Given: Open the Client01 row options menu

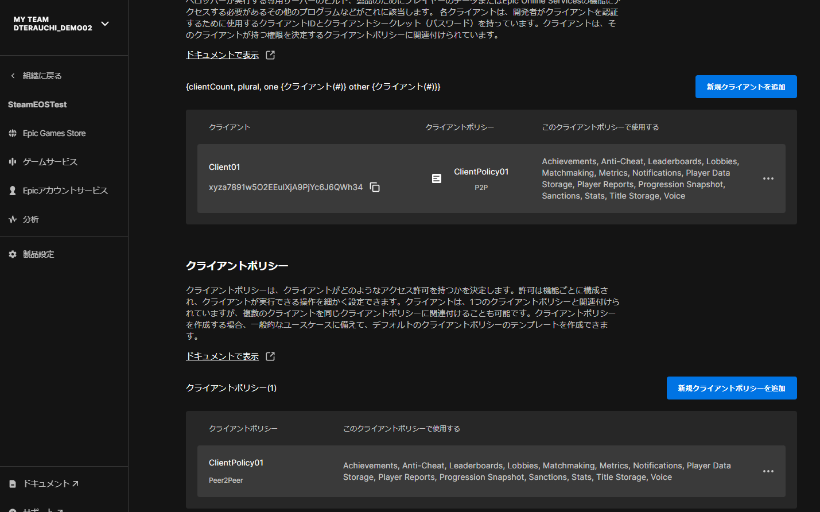Looking at the screenshot, I should point(768,179).
